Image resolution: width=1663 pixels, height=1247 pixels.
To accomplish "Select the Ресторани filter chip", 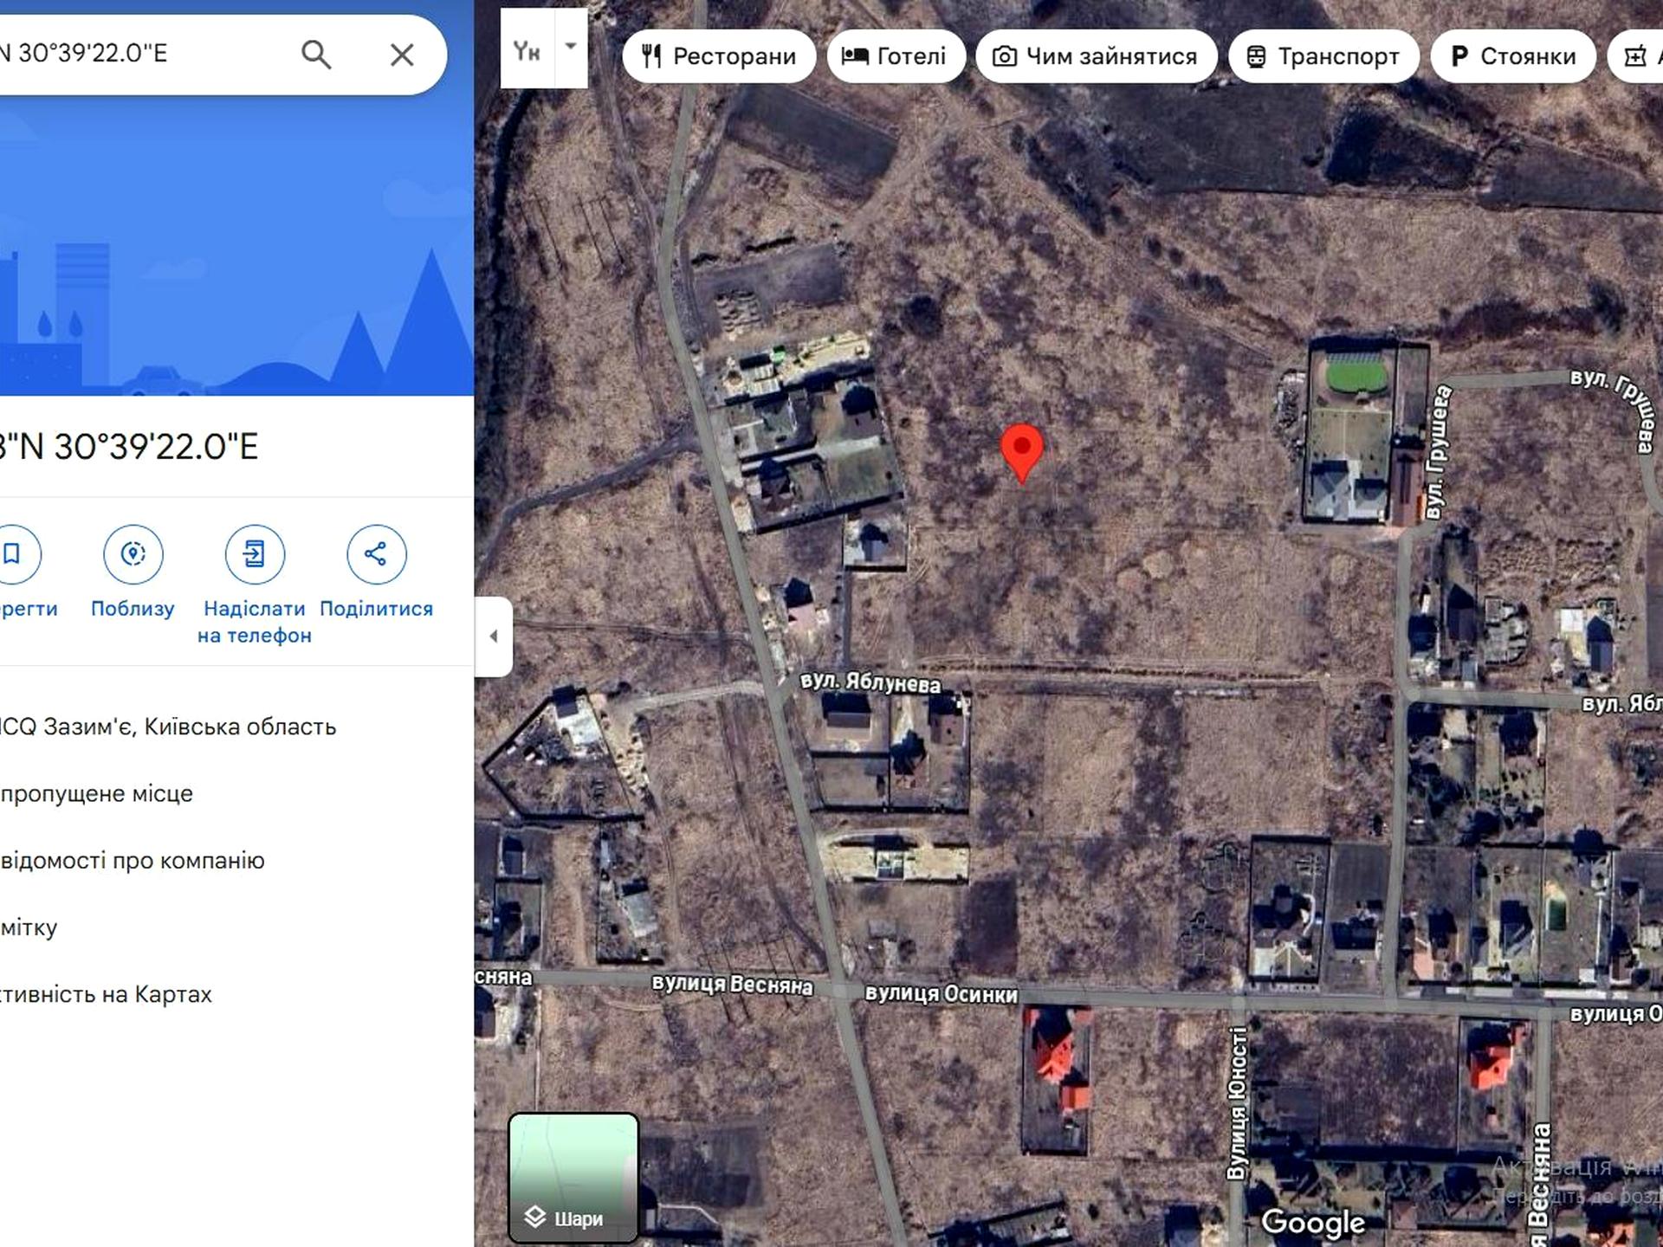I will click(x=719, y=56).
